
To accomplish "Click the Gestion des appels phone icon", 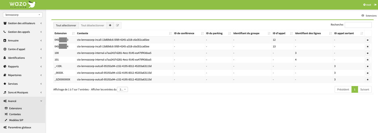I will pyautogui.click(x=5, y=32).
